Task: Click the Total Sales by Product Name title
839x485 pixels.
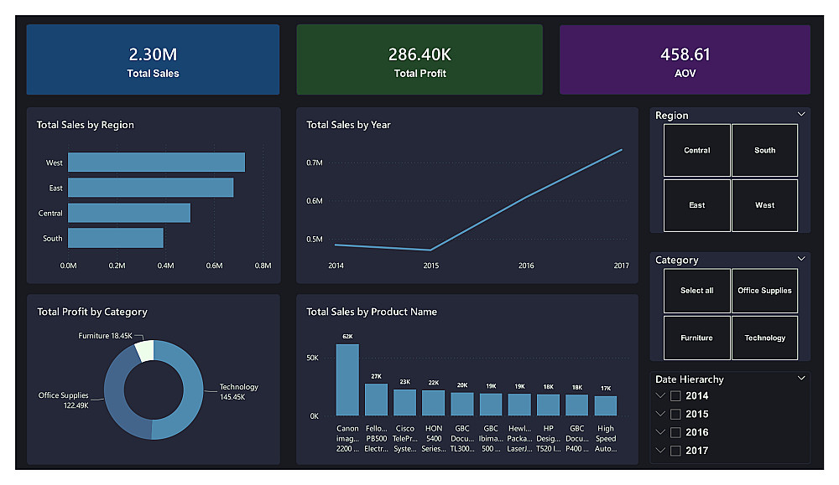Action: tap(372, 312)
